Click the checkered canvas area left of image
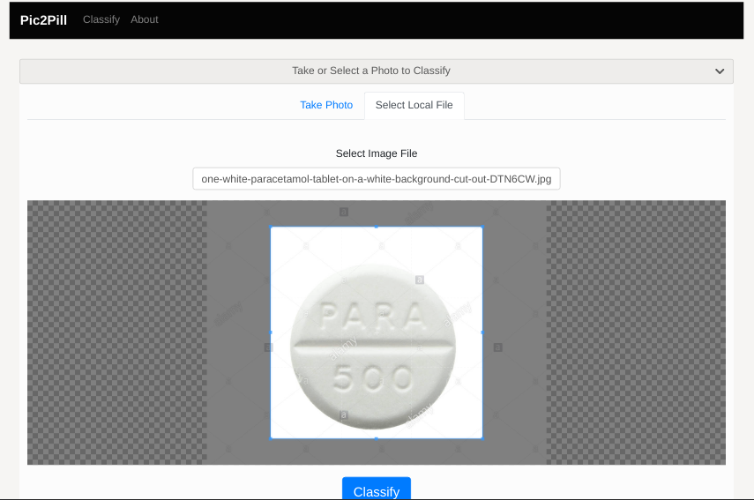The height and width of the screenshot is (500, 754). pyautogui.click(x=117, y=332)
